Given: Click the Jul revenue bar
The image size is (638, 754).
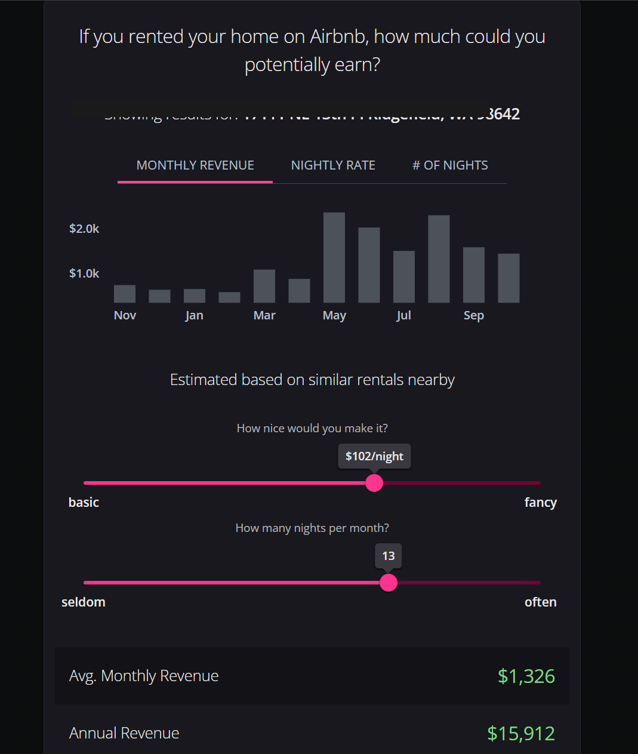Looking at the screenshot, I should tap(403, 276).
